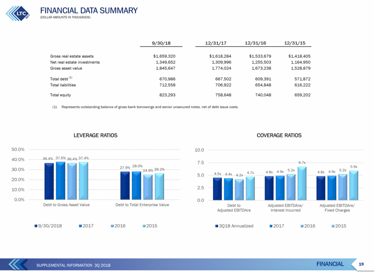Click the 1,349,652 cell

coord(165,62)
